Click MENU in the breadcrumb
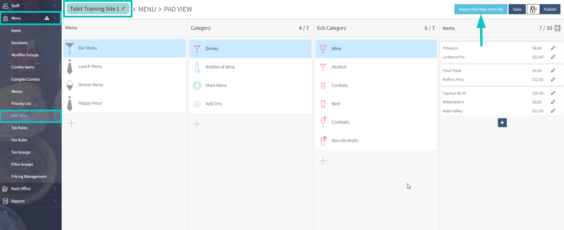Viewport: 564px width, 230px height. click(x=147, y=9)
